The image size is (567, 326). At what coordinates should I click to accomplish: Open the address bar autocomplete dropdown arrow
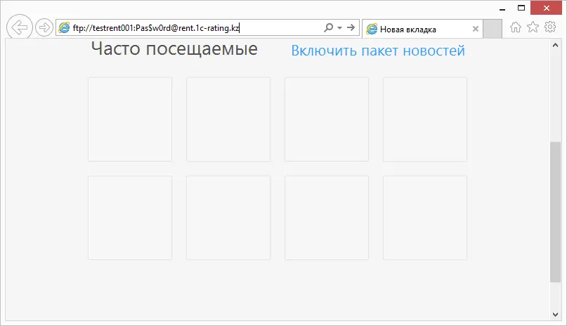tap(339, 28)
